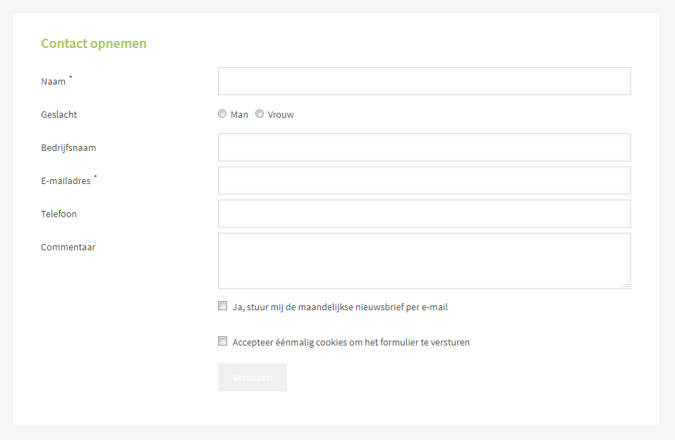This screenshot has width=675, height=440.
Task: Click the Commentaar textarea resize handle
Action: (x=626, y=284)
